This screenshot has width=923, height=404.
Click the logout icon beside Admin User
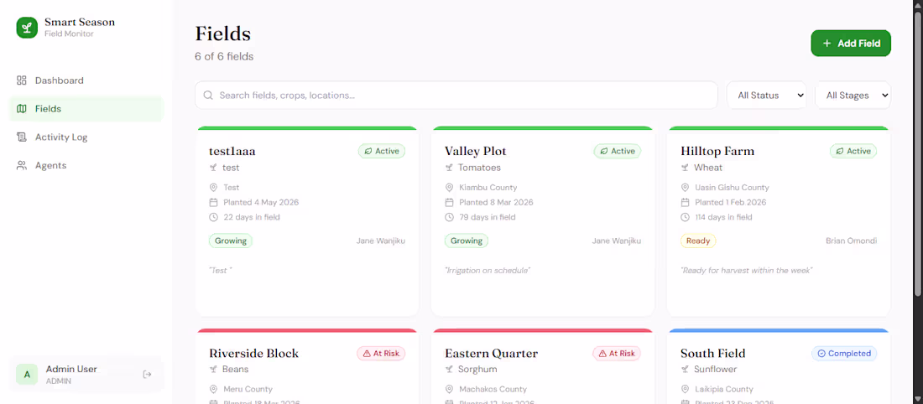147,374
